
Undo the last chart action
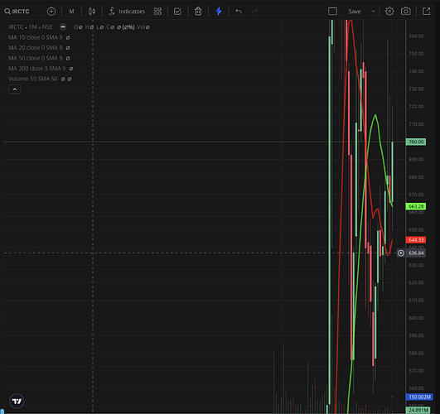click(239, 12)
